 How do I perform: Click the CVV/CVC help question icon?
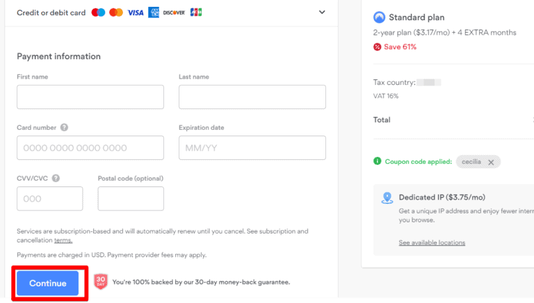pos(56,178)
